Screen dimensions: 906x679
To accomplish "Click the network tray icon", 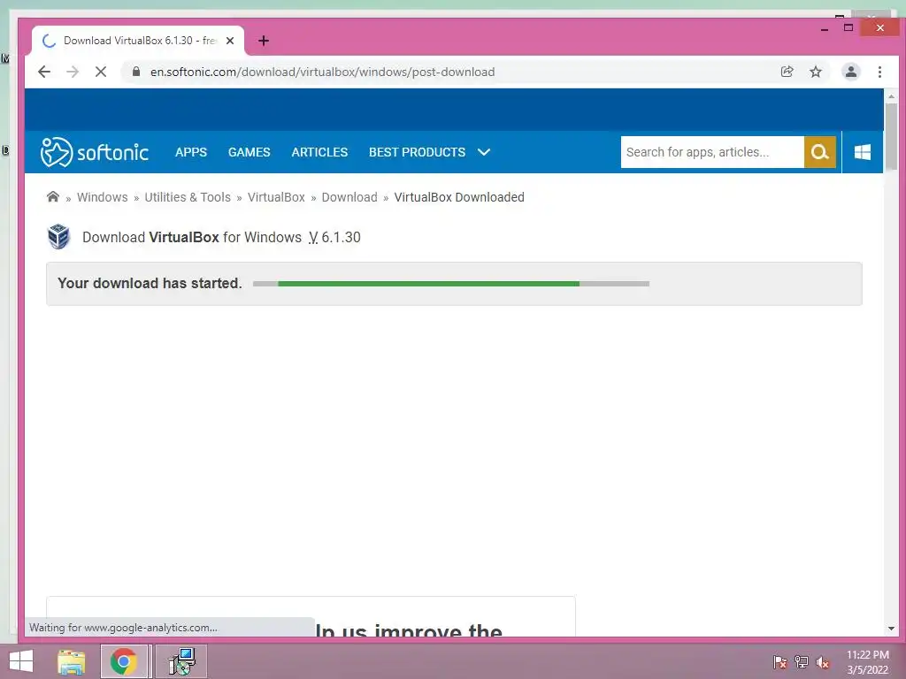I will [802, 662].
